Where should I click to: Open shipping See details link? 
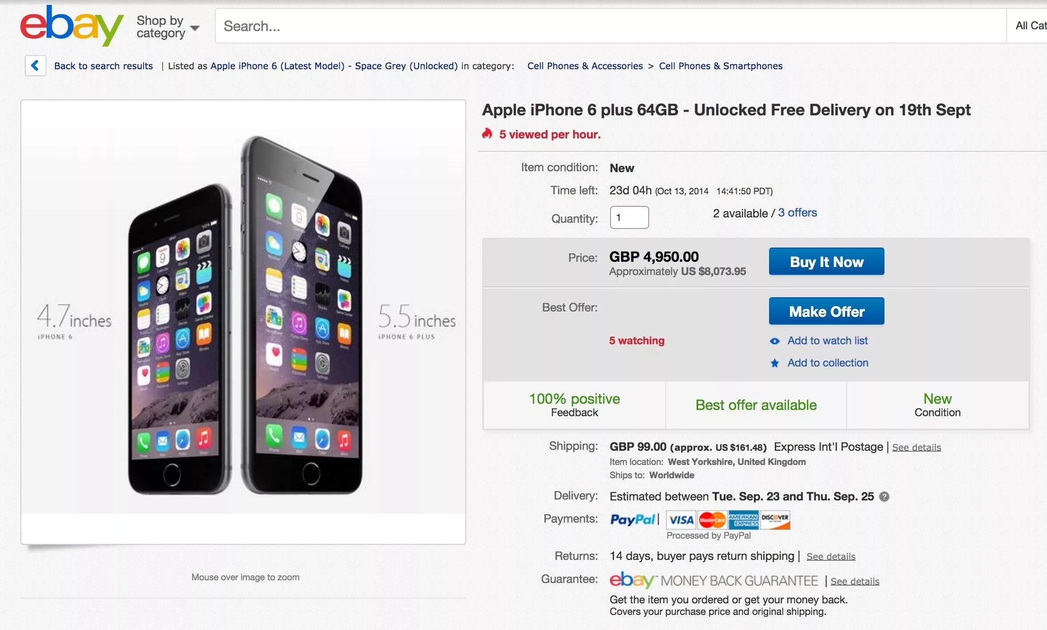pyautogui.click(x=916, y=447)
